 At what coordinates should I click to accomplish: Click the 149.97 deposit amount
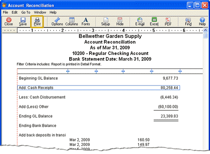144,144
